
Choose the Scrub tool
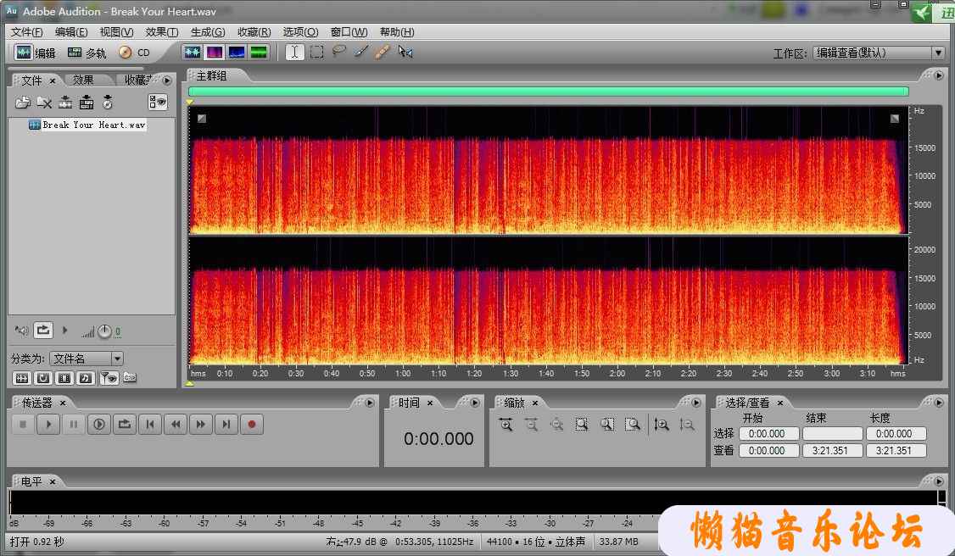[405, 53]
